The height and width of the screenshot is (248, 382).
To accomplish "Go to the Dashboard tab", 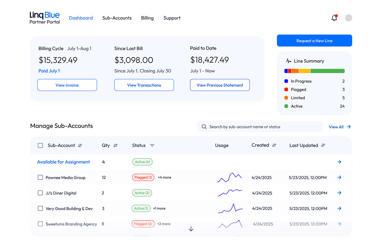I will coord(81,18).
